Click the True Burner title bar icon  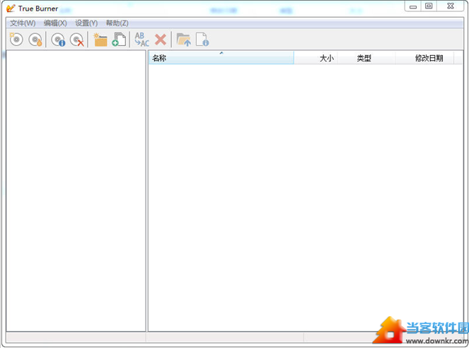[x=11, y=8]
